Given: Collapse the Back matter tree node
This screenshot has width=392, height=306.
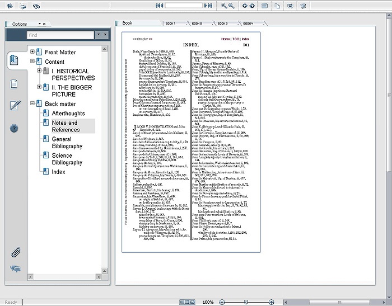Looking at the screenshot, I should (x=32, y=103).
